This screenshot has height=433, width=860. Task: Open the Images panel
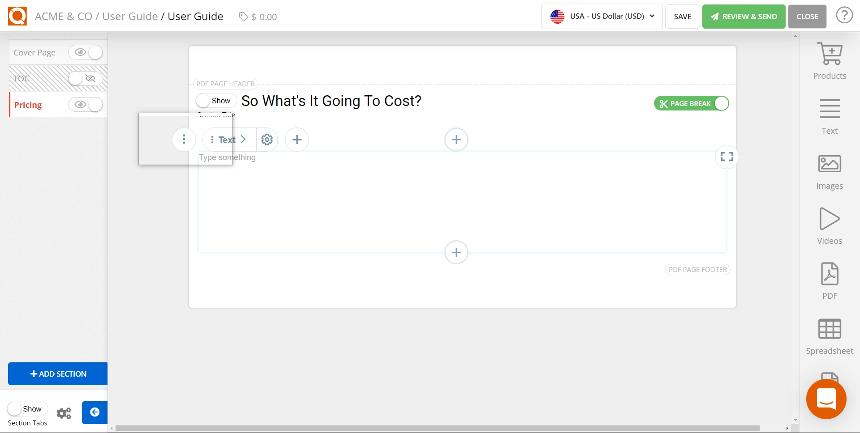pos(830,172)
